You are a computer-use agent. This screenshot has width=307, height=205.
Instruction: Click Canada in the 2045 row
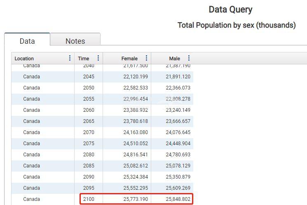[31, 77]
